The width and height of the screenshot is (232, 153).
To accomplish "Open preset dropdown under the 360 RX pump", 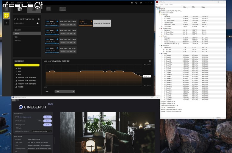I will pyautogui.click(x=68, y=51).
